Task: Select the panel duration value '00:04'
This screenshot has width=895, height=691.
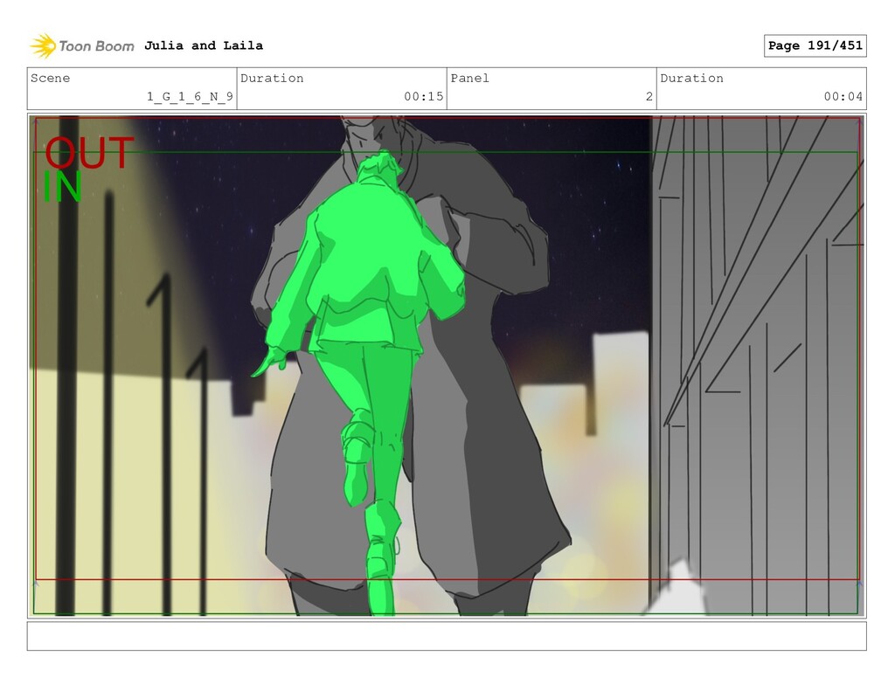Action: pyautogui.click(x=843, y=96)
